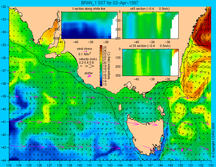
Task: Click the -35 latitude axis label
Action: pos(3,45)
